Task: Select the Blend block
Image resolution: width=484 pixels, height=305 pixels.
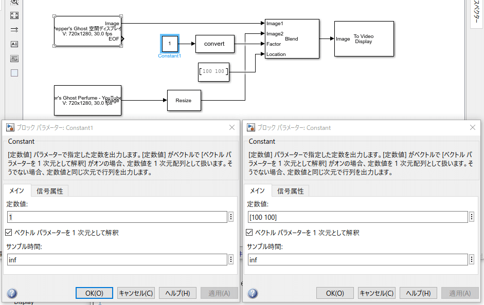Action: (x=292, y=39)
